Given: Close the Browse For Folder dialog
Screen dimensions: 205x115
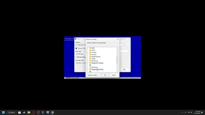Looking at the screenshot, I should pyautogui.click(x=118, y=39).
